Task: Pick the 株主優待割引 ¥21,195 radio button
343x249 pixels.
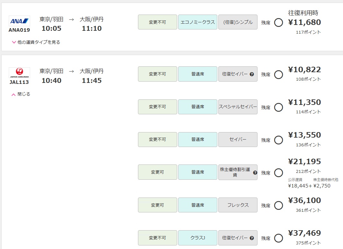Action: point(279,173)
